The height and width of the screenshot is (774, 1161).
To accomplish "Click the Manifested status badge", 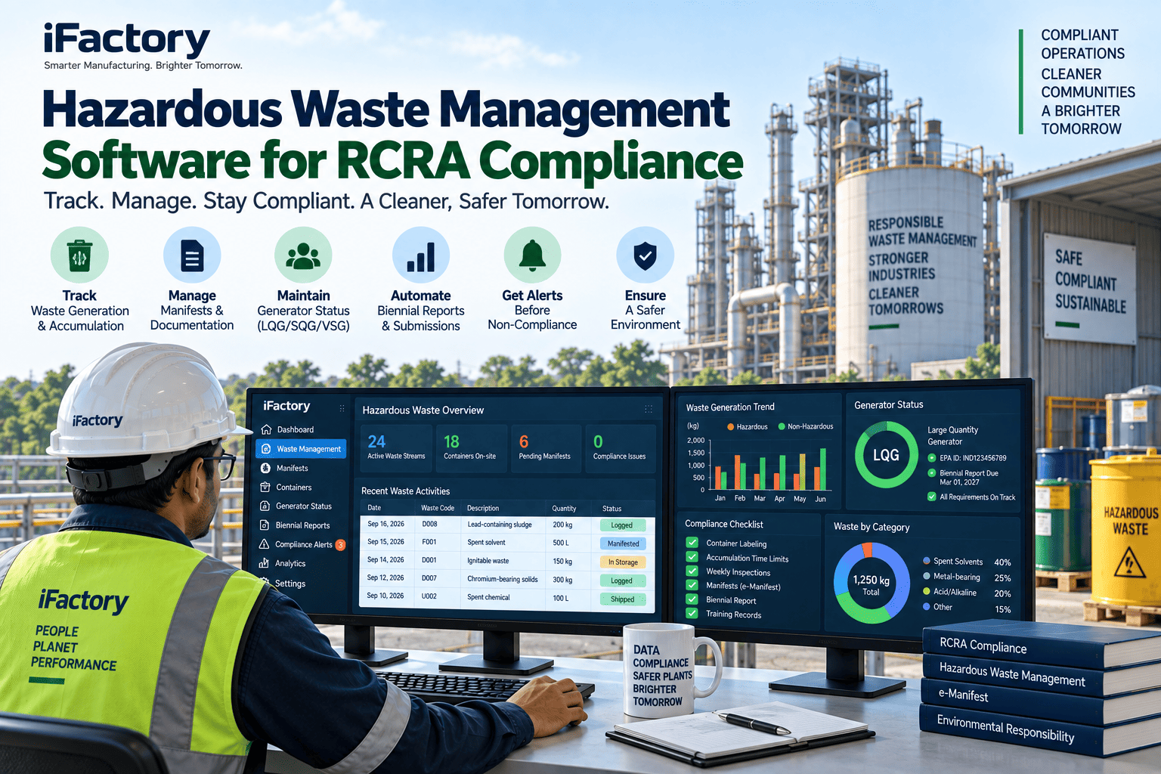I will point(623,543).
